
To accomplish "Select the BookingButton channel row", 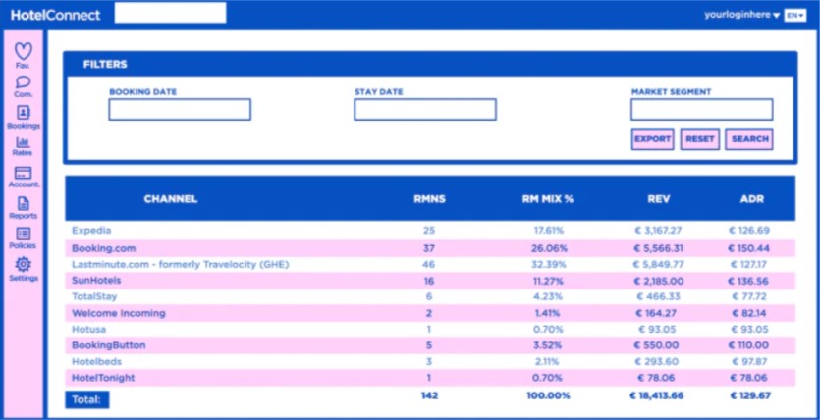I will [x=430, y=345].
